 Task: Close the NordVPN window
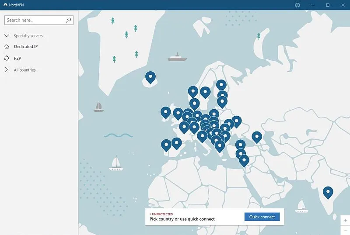pos(343,5)
